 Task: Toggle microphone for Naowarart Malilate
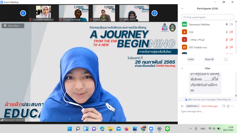point(226,24)
